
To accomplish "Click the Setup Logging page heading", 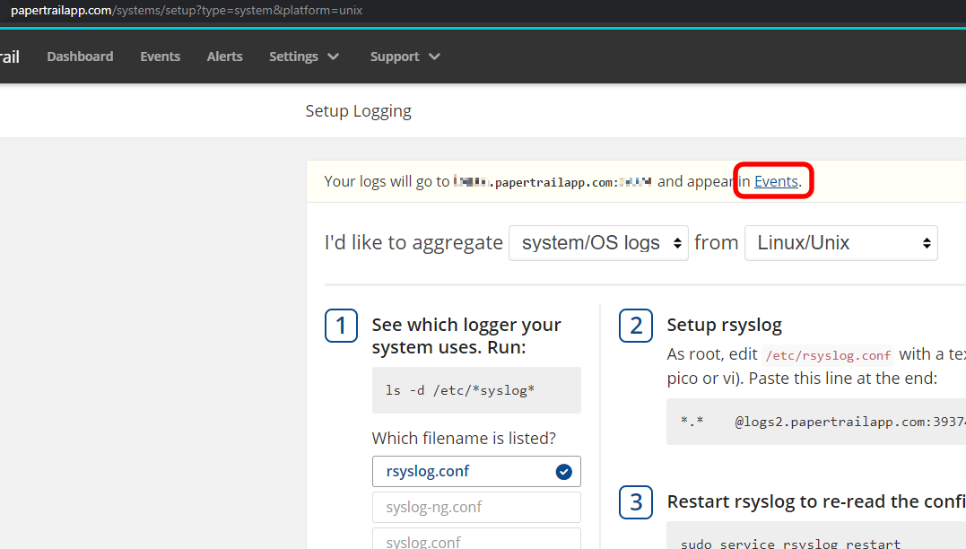I will coord(359,111).
